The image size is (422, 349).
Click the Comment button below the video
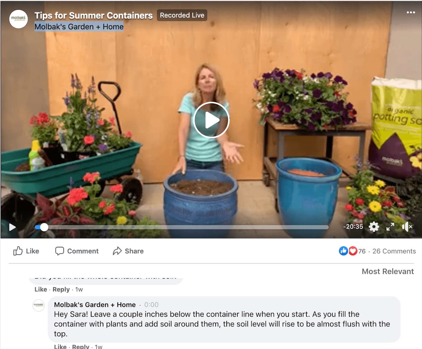pyautogui.click(x=77, y=251)
